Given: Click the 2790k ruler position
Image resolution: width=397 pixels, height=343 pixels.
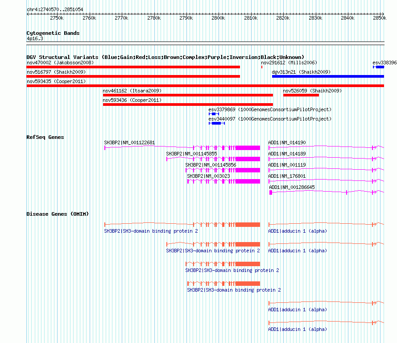Looking at the screenshot, I should (186, 18).
